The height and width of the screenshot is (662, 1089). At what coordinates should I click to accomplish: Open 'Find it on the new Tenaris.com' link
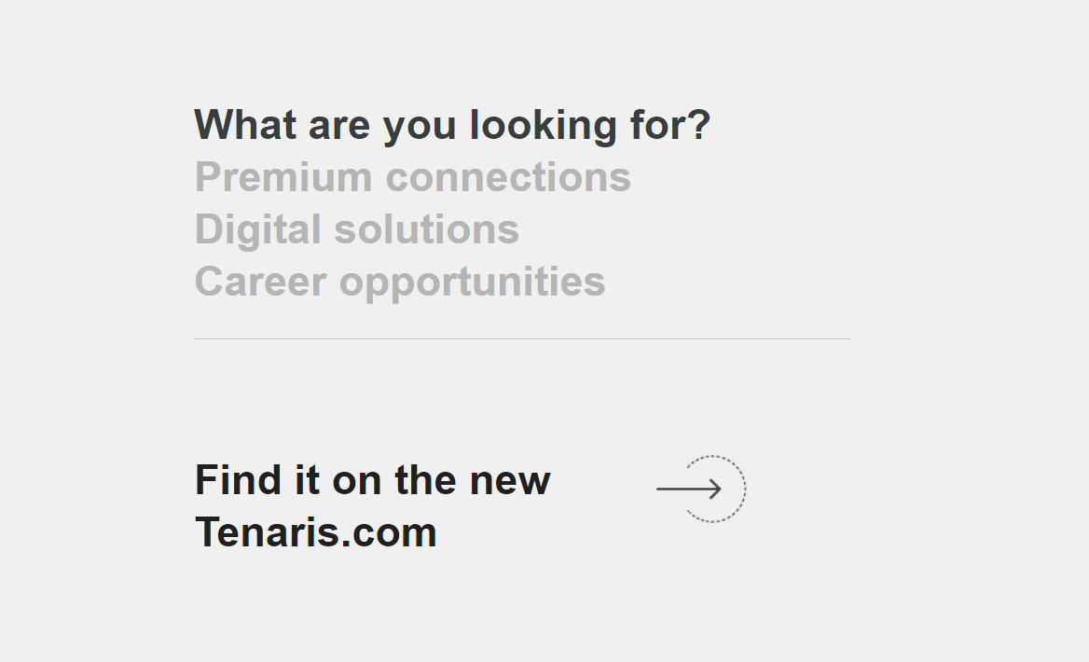click(371, 505)
